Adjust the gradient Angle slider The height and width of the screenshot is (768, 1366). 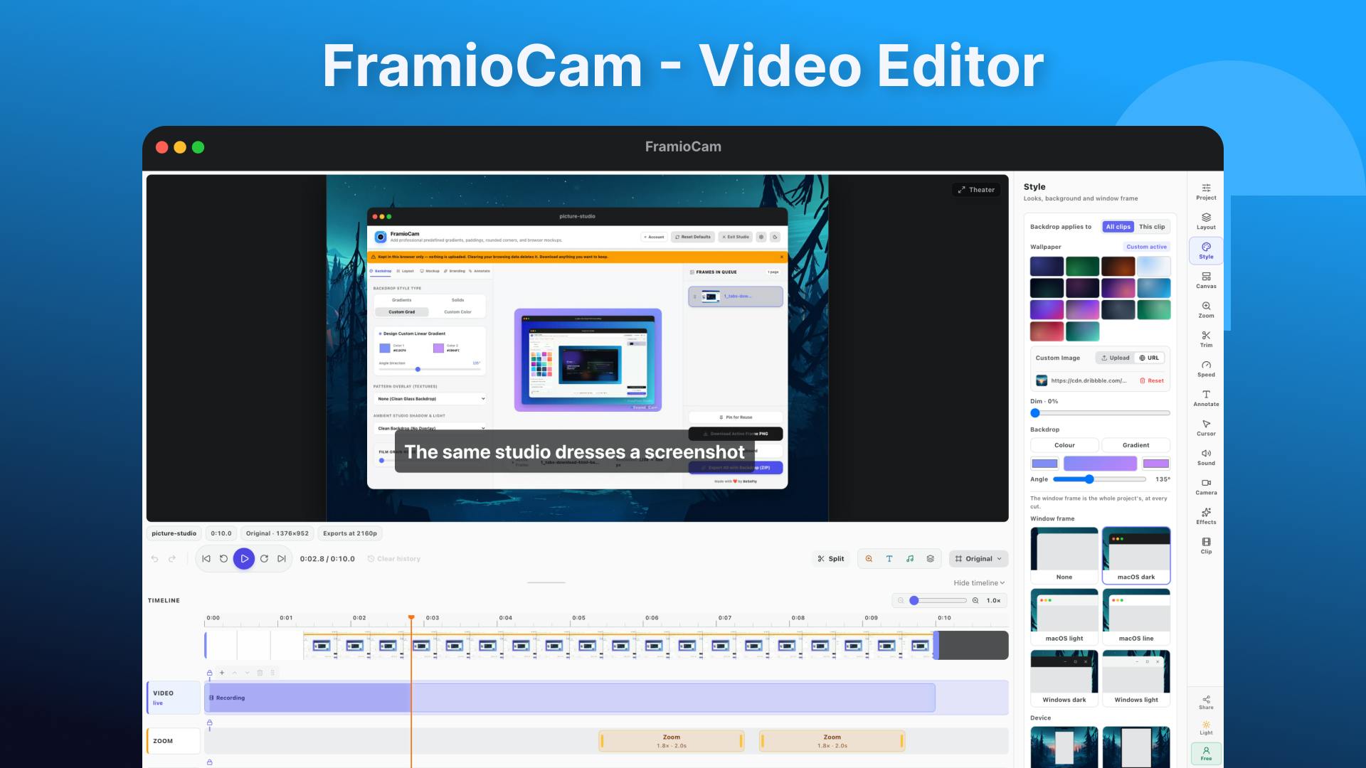(1100, 479)
